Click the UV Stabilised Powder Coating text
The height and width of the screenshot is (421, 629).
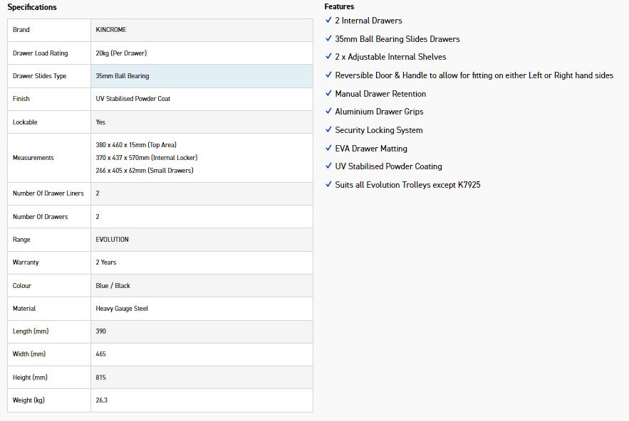click(388, 166)
